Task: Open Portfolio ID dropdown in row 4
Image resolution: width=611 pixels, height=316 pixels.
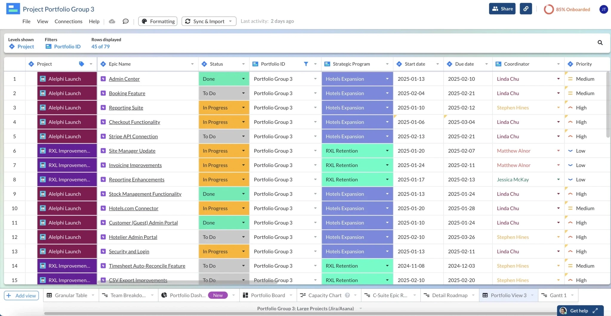Action: [315, 122]
